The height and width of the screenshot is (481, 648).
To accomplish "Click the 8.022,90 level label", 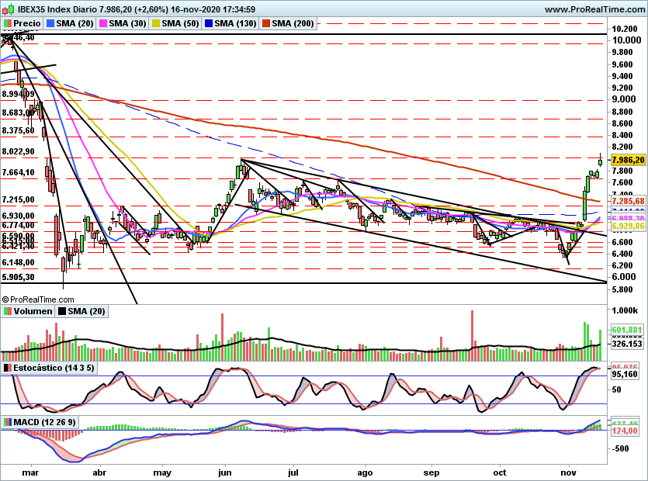I will pos(18,151).
